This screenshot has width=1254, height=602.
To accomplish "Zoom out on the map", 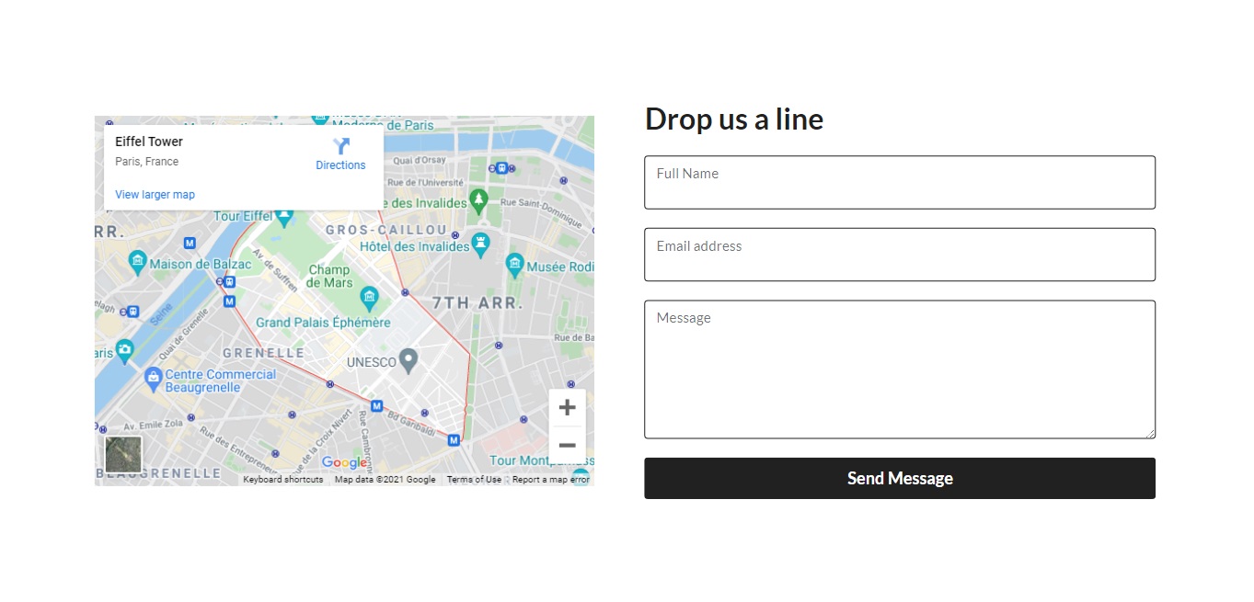I will coord(567,446).
